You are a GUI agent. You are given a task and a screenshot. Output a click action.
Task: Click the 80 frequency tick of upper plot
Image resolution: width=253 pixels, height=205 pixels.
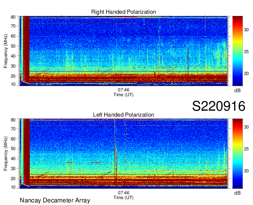(x=13, y=17)
